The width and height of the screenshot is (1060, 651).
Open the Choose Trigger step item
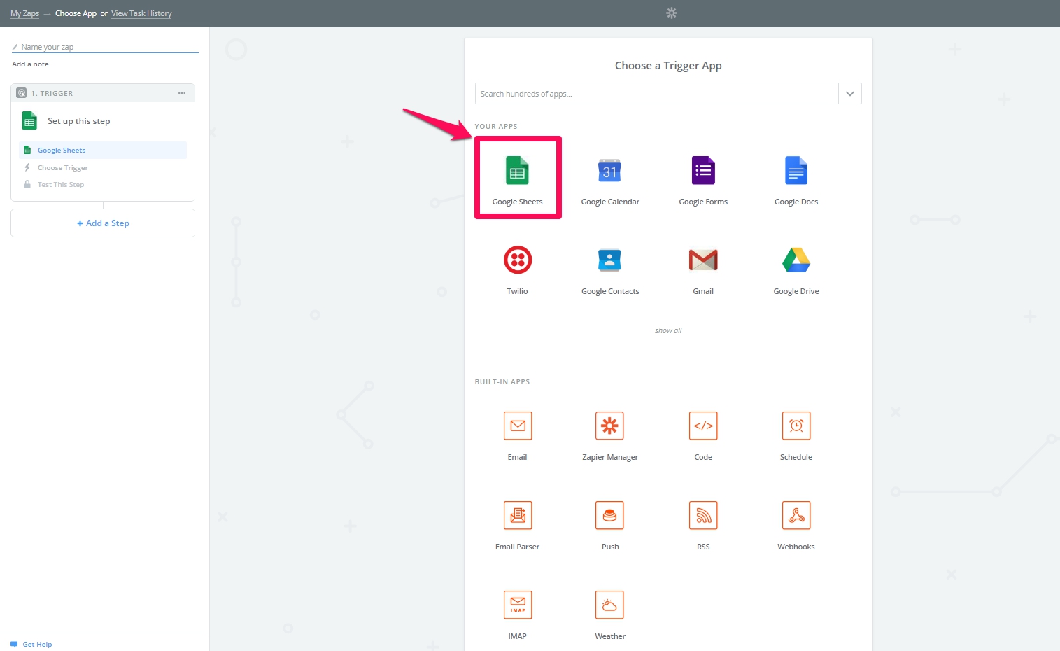pos(62,168)
